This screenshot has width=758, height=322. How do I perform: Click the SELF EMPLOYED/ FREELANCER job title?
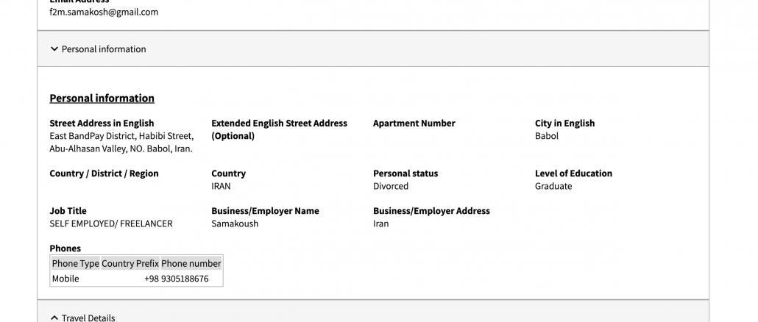tap(110, 223)
